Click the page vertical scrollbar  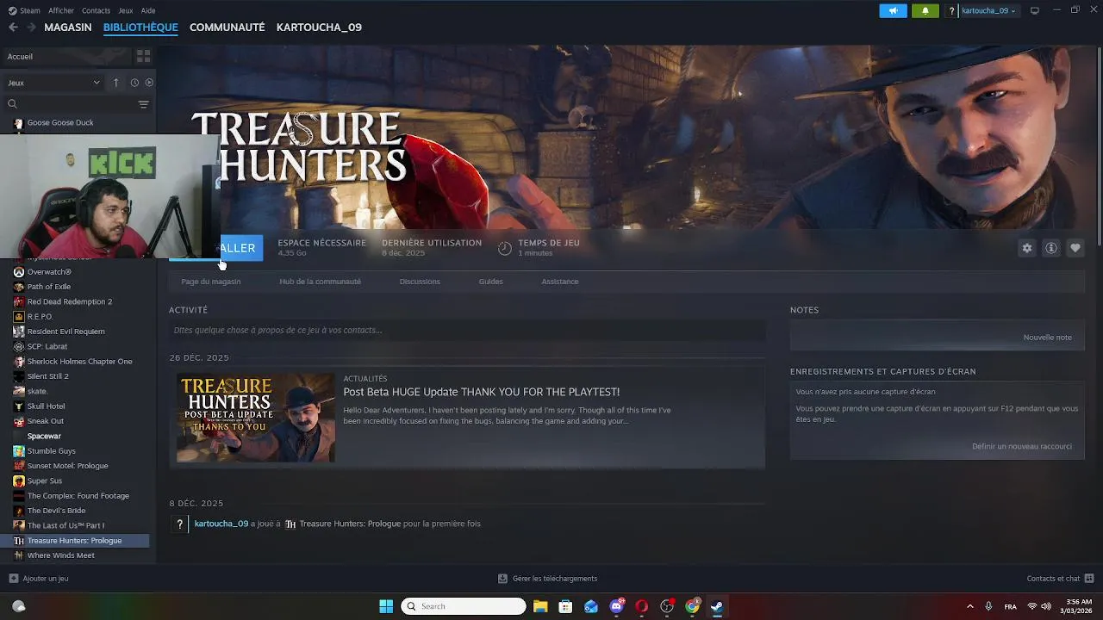coord(1099,146)
